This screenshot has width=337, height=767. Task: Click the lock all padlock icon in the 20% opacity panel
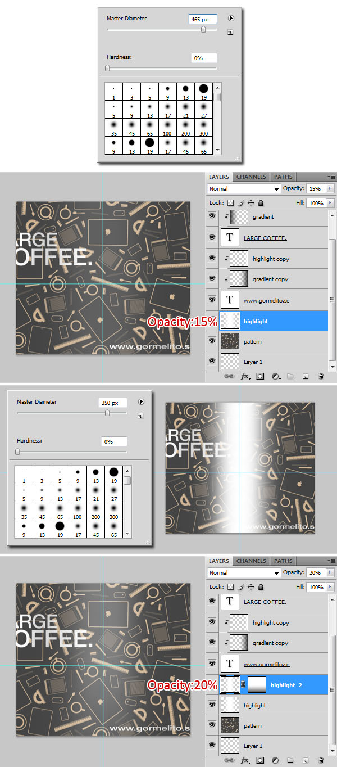coord(261,586)
